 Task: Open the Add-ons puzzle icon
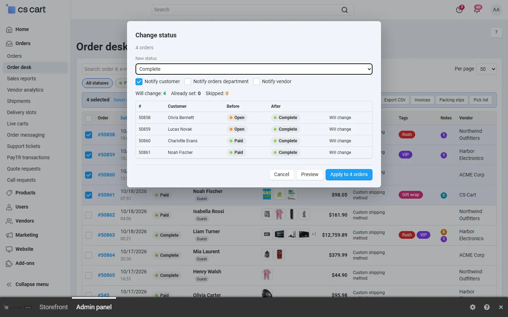tap(9, 263)
